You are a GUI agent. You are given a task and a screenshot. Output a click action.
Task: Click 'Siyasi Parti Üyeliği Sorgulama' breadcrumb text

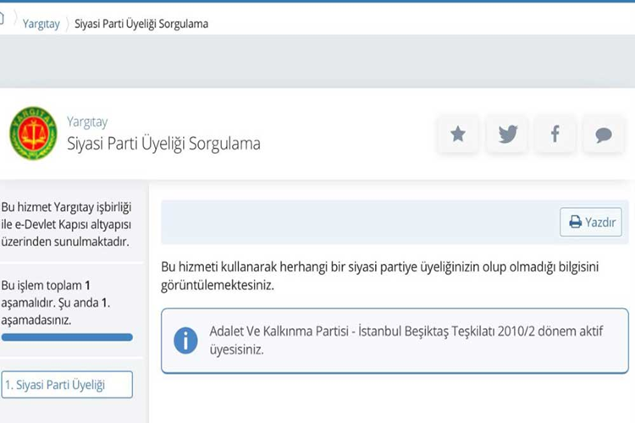[141, 24]
